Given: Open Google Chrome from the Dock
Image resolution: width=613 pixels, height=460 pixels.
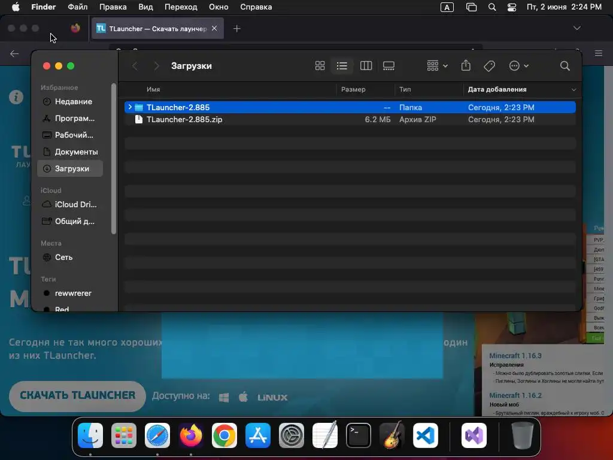Looking at the screenshot, I should [224, 435].
